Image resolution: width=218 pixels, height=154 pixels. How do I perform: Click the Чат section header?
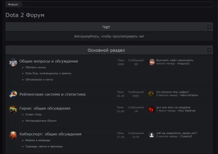pos(109,27)
